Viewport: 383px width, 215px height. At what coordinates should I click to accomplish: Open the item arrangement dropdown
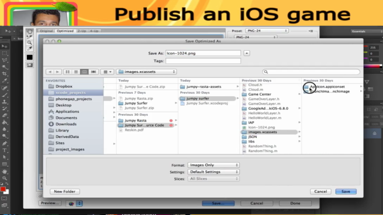coord(107,72)
